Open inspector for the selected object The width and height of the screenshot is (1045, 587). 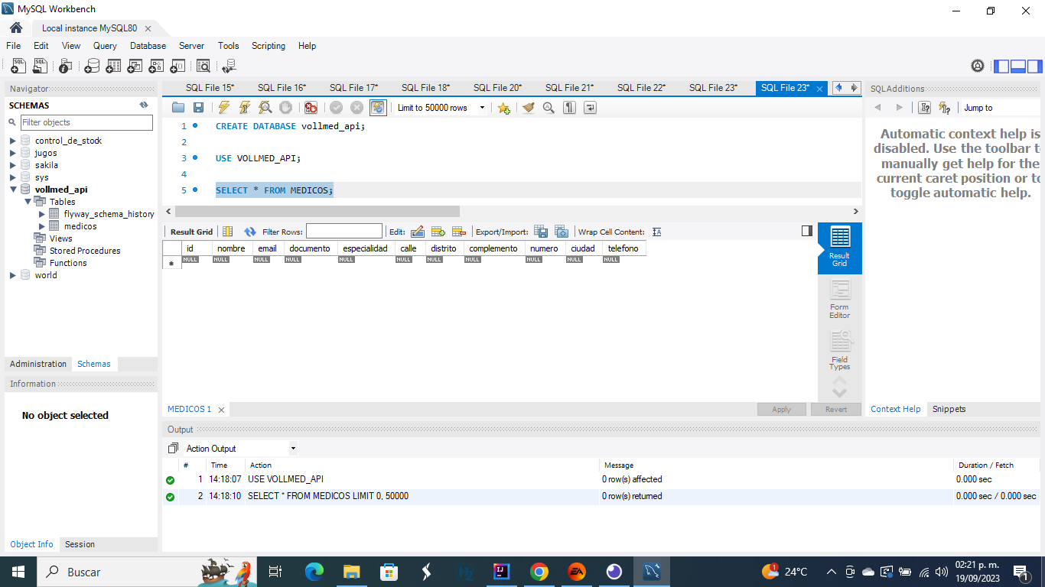(x=66, y=66)
